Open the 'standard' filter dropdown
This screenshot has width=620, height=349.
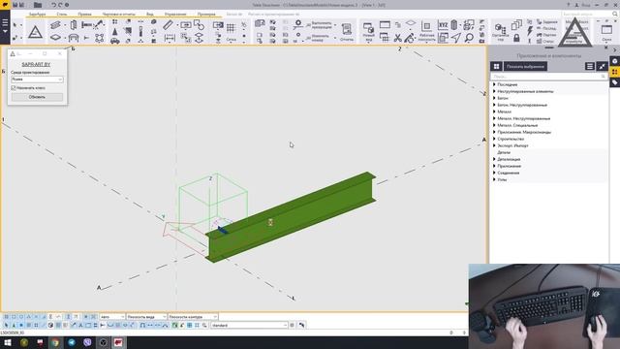tap(249, 326)
